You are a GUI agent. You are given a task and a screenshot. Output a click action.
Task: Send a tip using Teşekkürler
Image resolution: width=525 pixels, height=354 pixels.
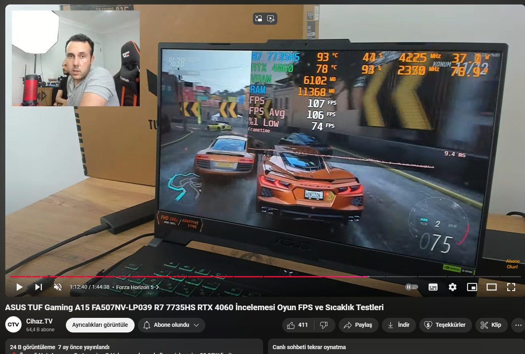coord(445,325)
